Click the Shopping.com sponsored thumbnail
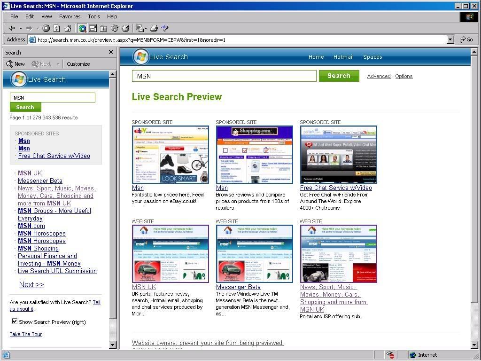 pyautogui.click(x=254, y=155)
